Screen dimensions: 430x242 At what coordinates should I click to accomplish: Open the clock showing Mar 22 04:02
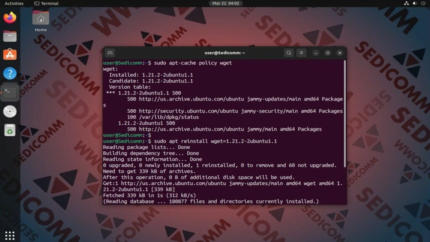point(225,3)
